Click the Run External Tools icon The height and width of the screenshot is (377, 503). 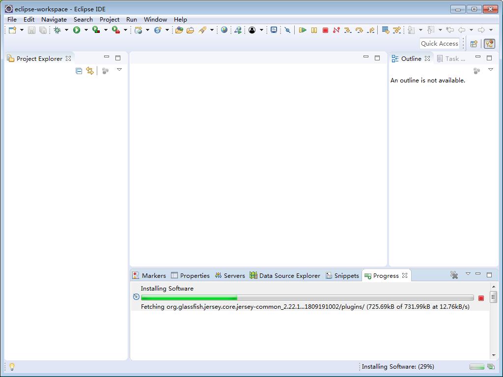116,30
